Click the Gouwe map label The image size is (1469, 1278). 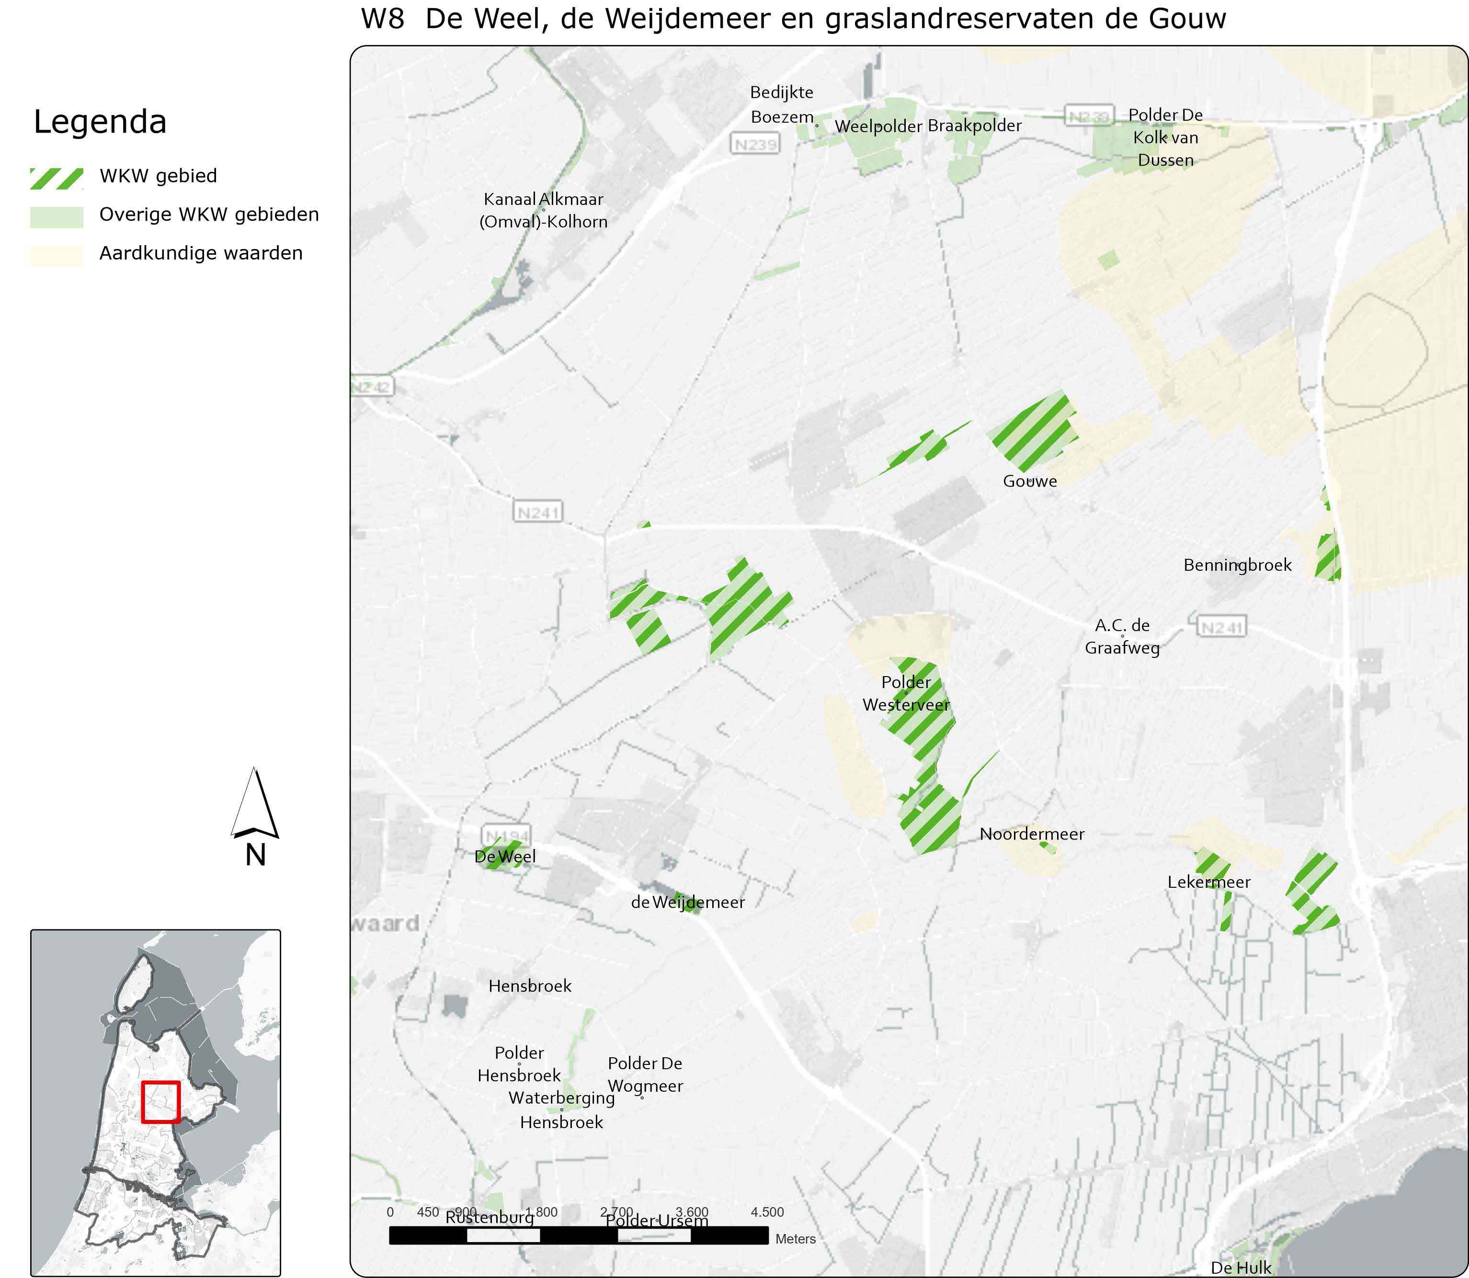tap(1029, 481)
